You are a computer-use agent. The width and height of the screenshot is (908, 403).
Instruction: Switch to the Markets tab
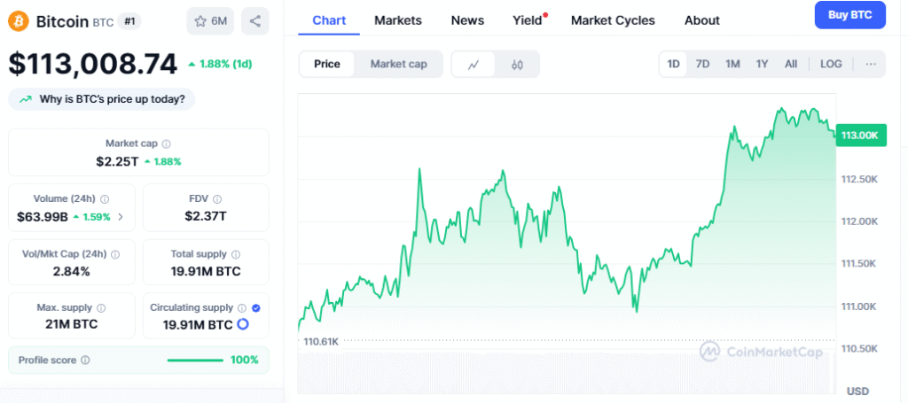click(398, 20)
